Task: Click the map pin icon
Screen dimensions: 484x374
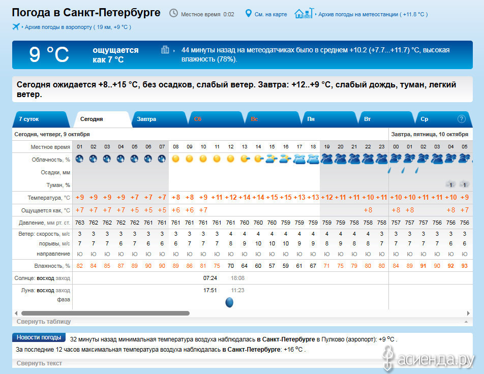Action: [x=249, y=14]
